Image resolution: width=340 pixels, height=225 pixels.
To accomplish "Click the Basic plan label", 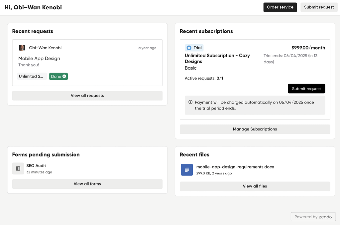I will coord(190,68).
